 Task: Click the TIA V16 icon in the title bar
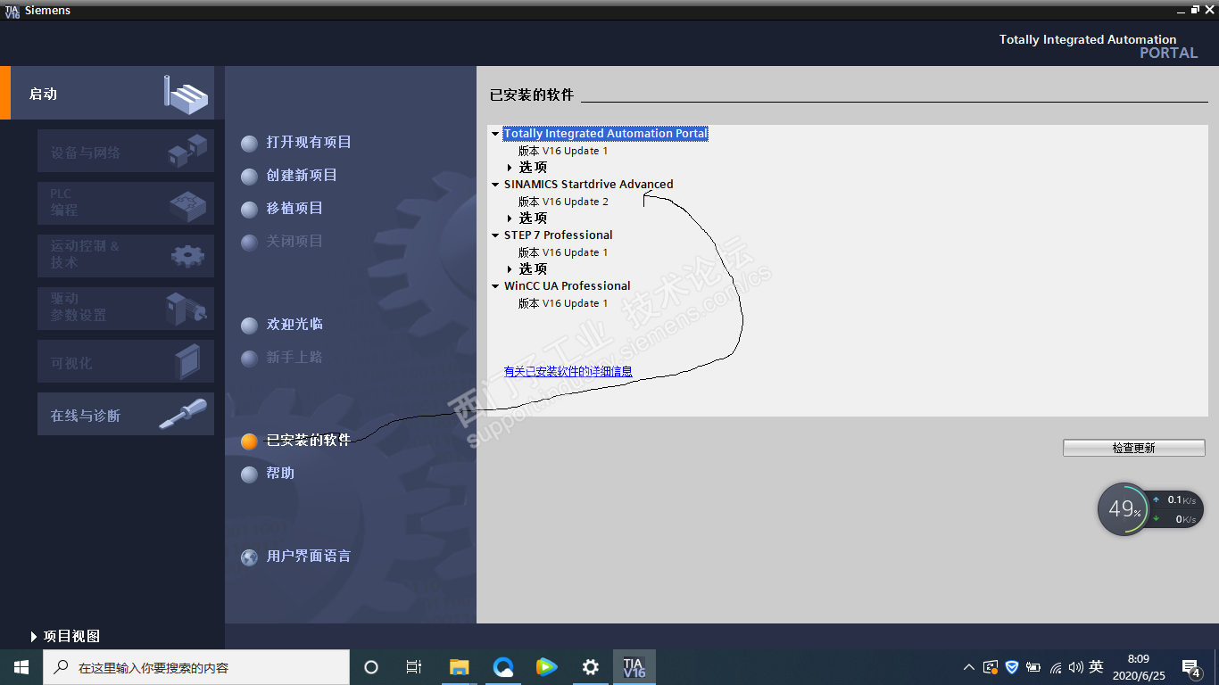[12, 10]
